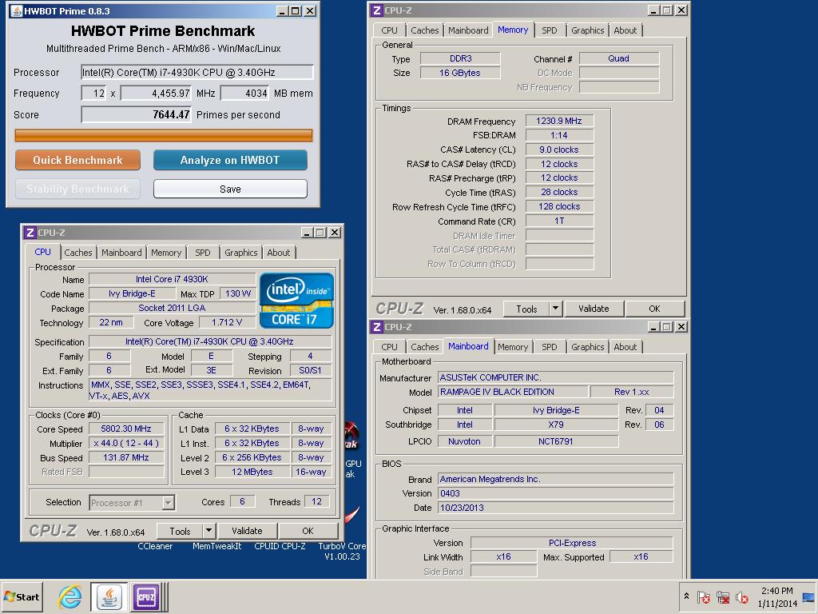
Task: Click the Processor name field in HWBOT Prime
Action: 197,72
